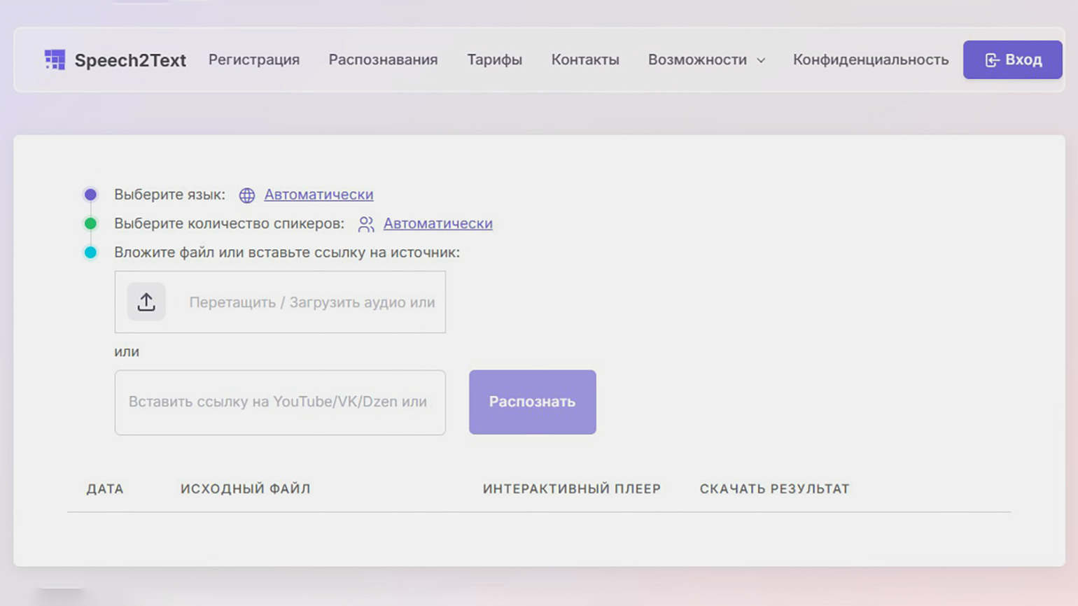Open the Возможности dropdown menu
1078x606 pixels.
point(697,60)
